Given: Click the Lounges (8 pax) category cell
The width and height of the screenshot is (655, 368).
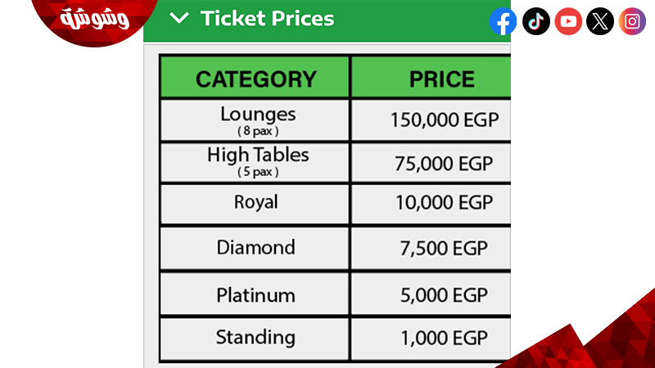Looking at the screenshot, I should tap(255, 120).
